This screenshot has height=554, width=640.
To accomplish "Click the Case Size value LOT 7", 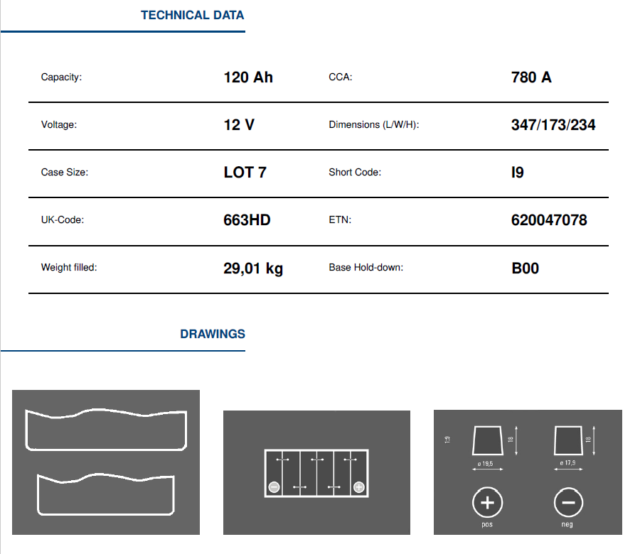I will tap(245, 173).
